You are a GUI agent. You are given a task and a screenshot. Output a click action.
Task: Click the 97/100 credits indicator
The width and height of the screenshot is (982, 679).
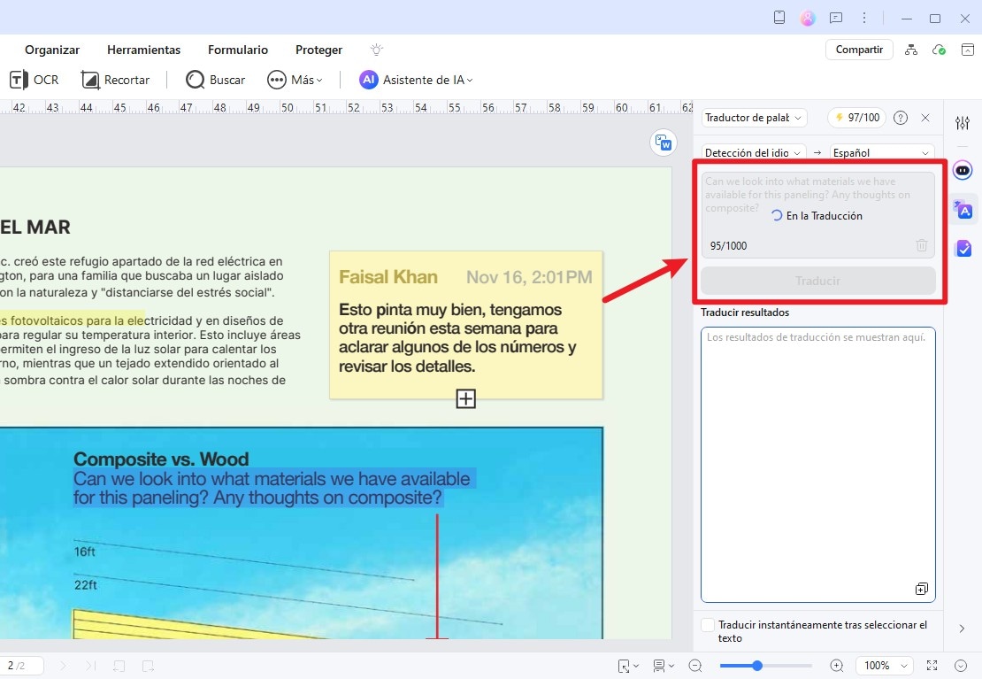(856, 117)
